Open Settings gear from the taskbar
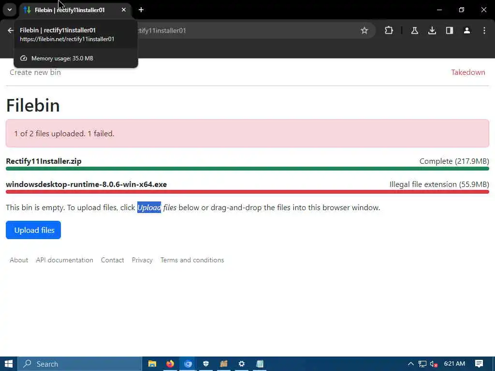This screenshot has height=371, width=495. click(x=242, y=364)
